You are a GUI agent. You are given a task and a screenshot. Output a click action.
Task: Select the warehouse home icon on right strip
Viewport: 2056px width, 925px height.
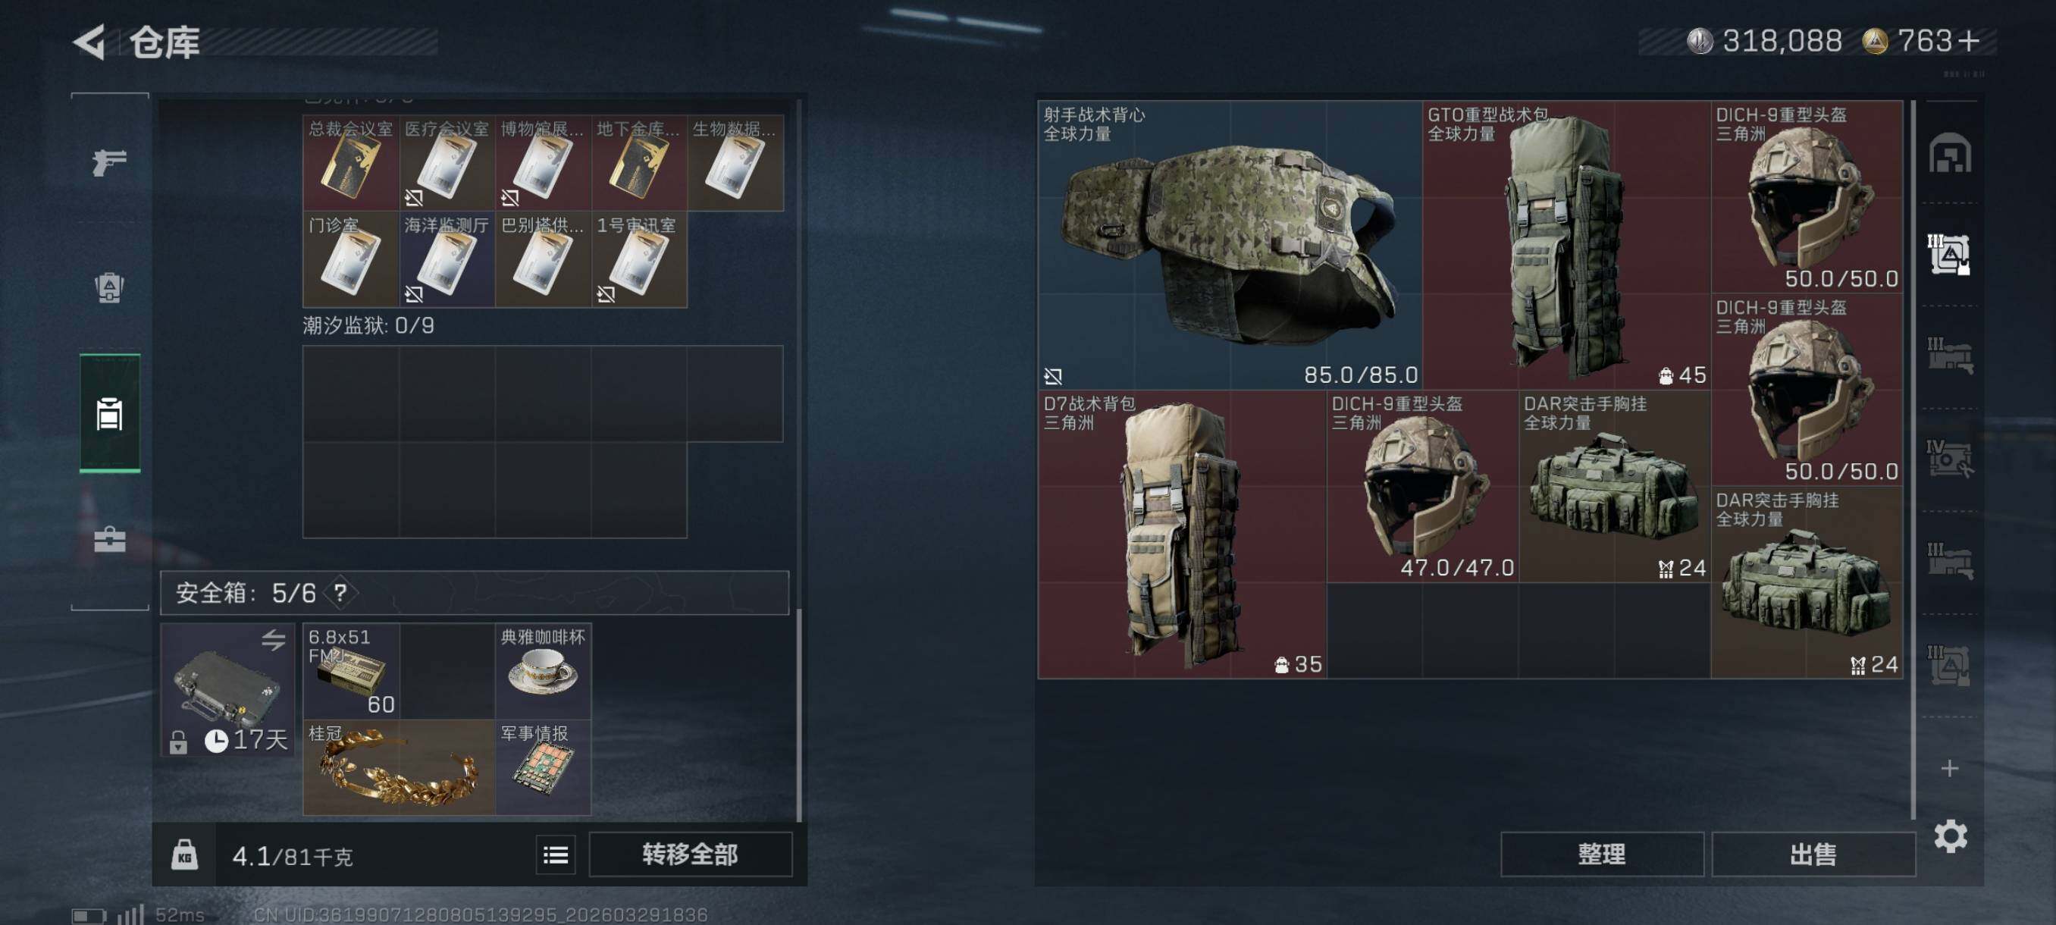click(1950, 152)
